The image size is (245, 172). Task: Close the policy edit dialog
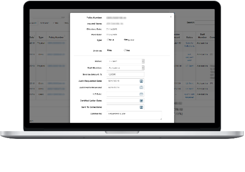coord(171,17)
